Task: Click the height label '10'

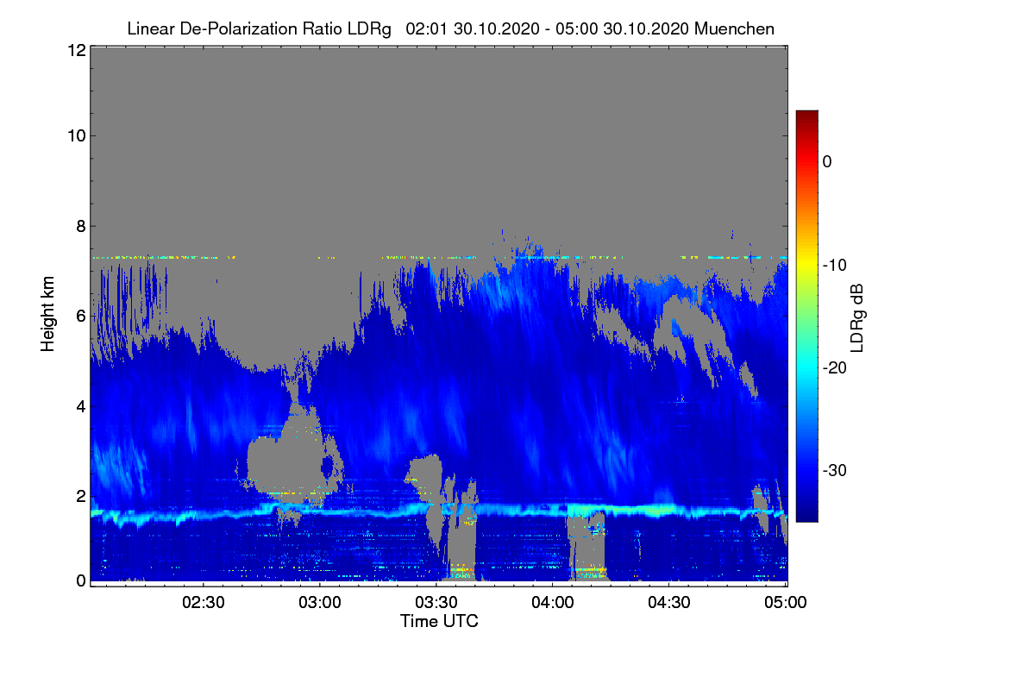Action: coord(75,135)
